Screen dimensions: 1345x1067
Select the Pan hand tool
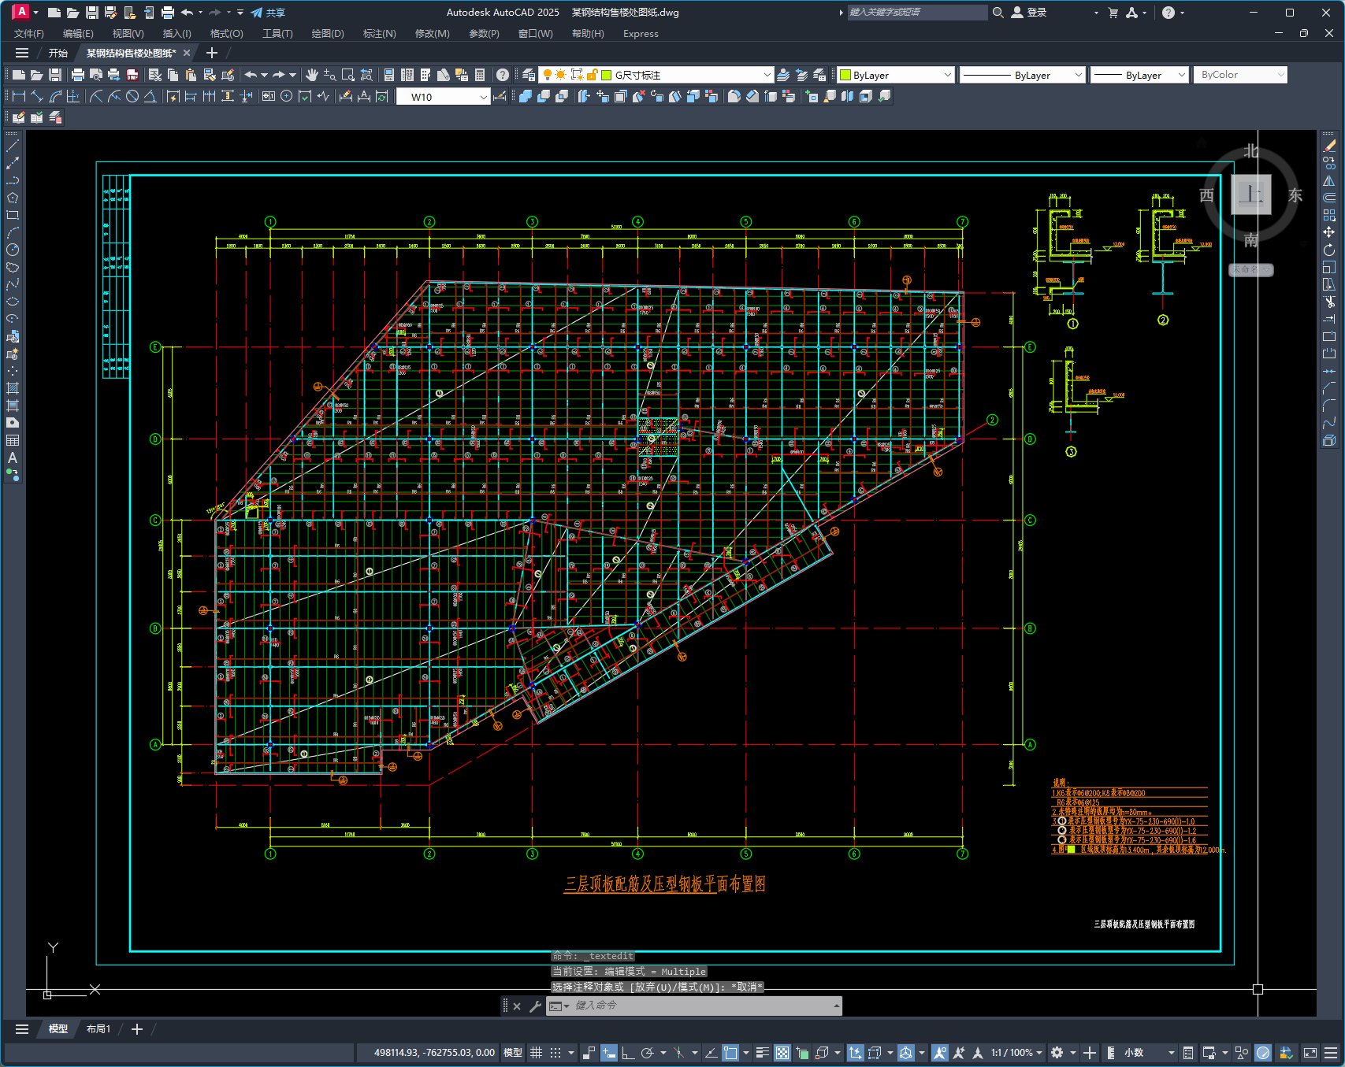(312, 75)
